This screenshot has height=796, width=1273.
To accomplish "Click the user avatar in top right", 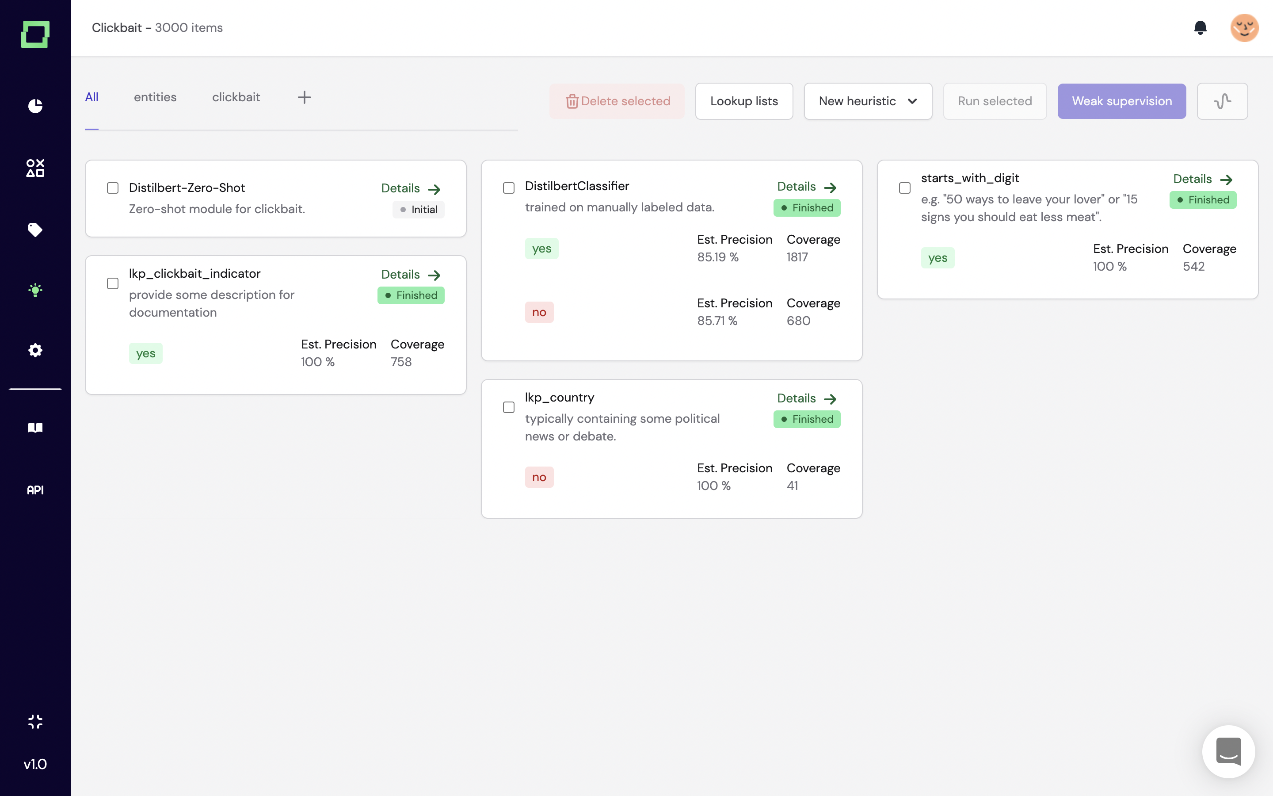I will pos(1243,27).
